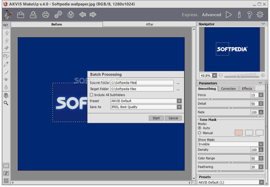Swap Before/After view arrows icon
Viewport: 270px width, 187px height.
tap(6, 173)
